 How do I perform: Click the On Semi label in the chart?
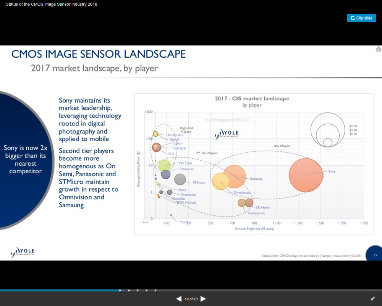coord(185,163)
